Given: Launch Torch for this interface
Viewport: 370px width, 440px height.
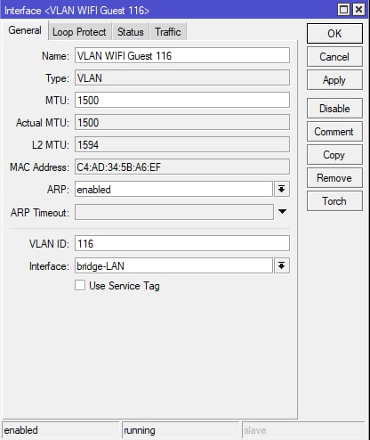Looking at the screenshot, I should click(334, 201).
